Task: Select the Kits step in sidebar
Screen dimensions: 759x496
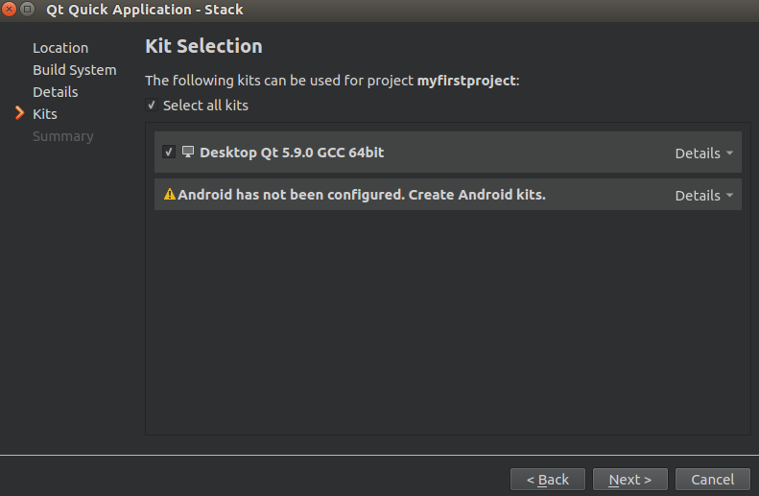Action: (45, 114)
